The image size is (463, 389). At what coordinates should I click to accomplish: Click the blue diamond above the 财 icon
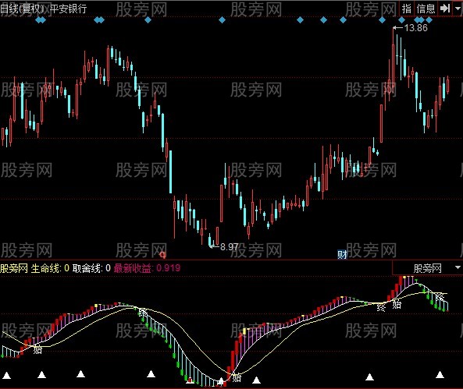(x=343, y=20)
